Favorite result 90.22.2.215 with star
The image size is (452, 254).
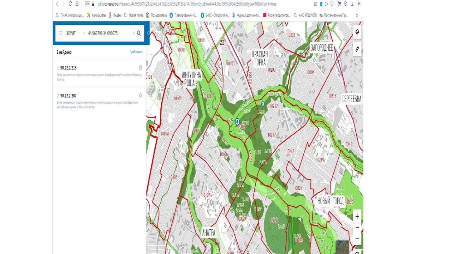[x=140, y=67]
